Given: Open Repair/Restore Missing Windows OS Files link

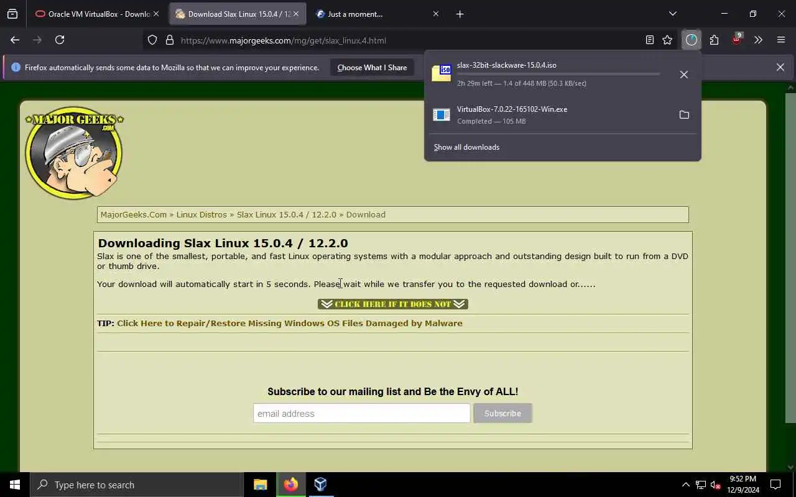Looking at the screenshot, I should pyautogui.click(x=290, y=323).
